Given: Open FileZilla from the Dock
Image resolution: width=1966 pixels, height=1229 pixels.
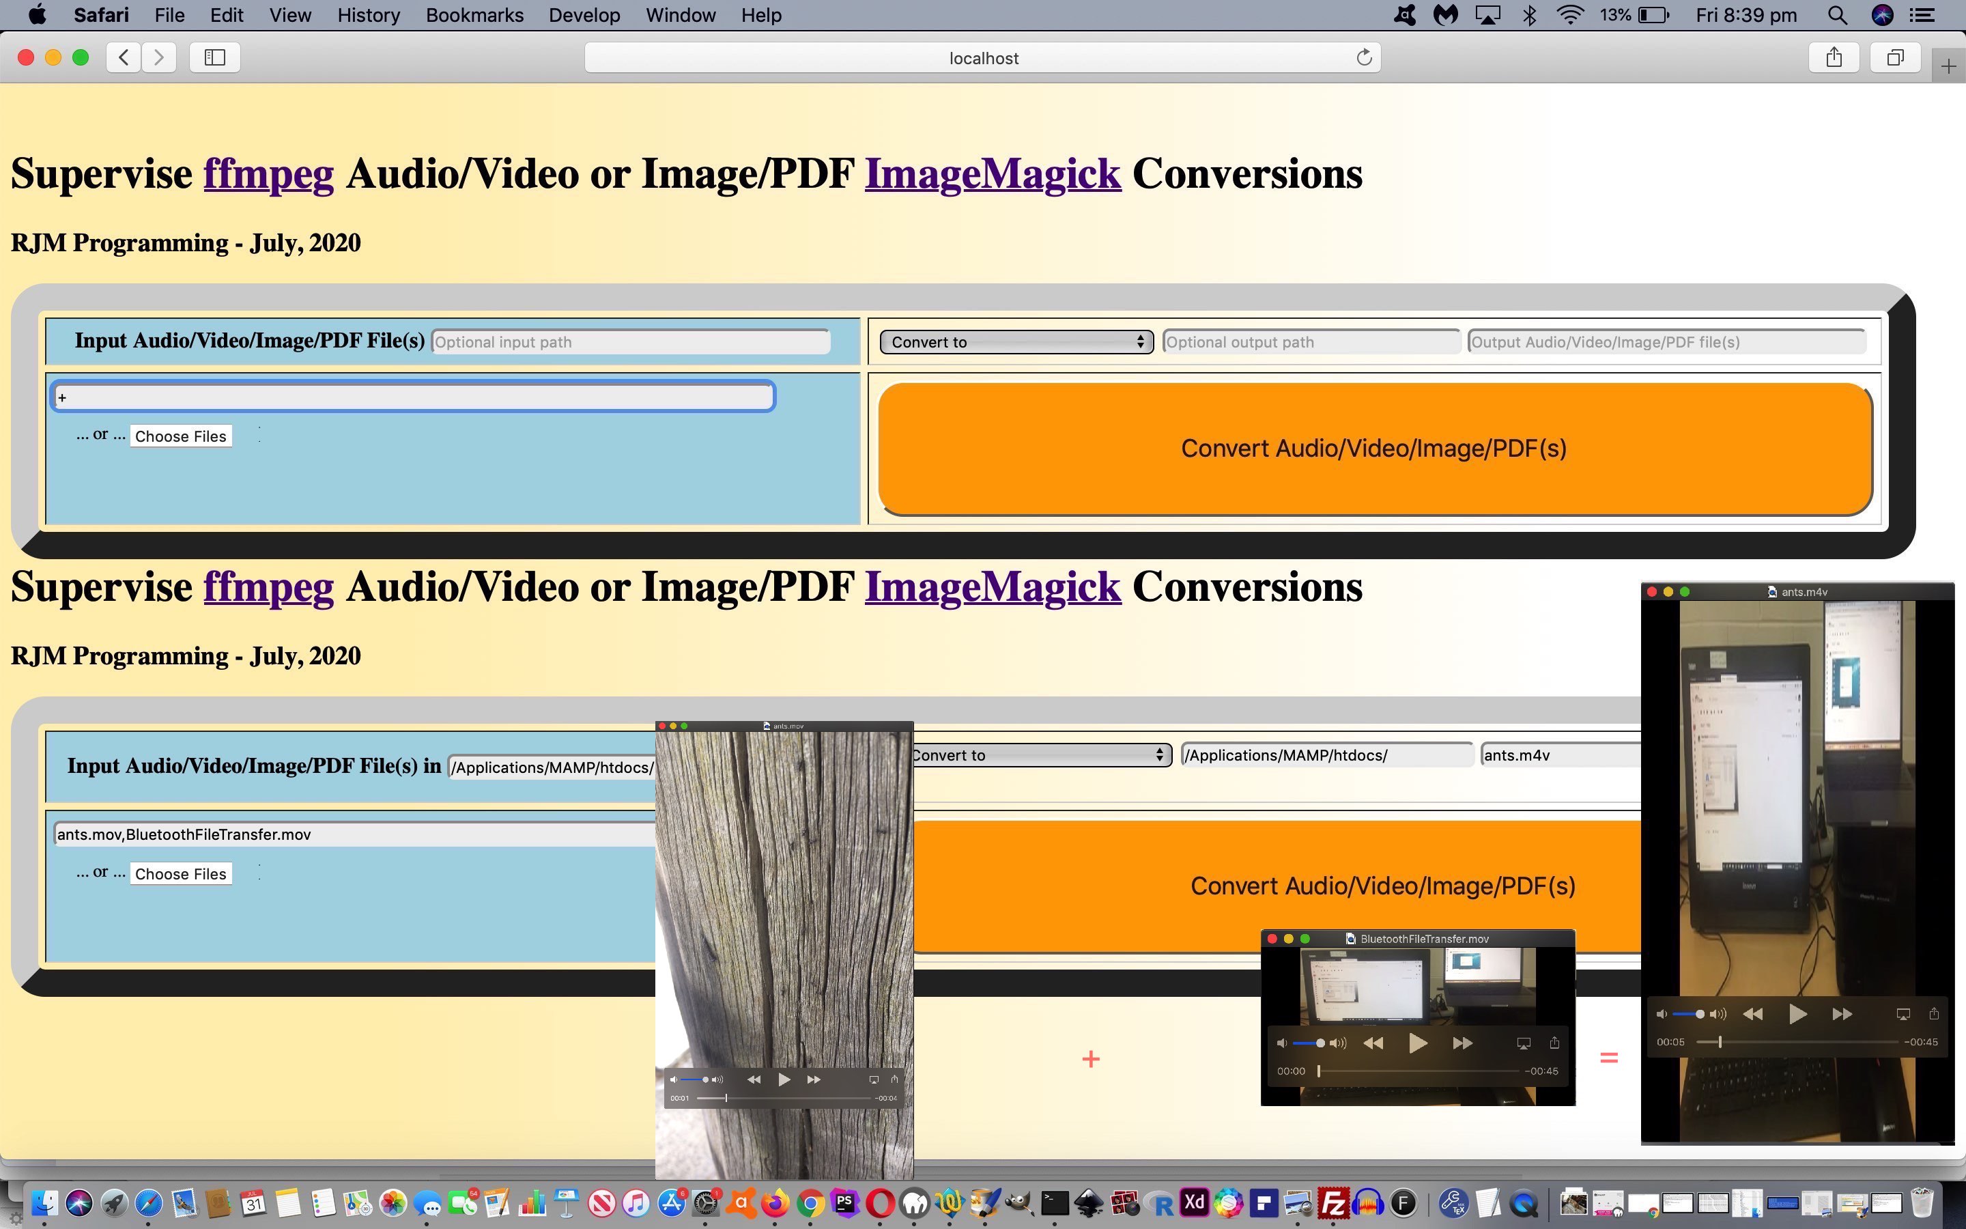Looking at the screenshot, I should (1333, 1203).
